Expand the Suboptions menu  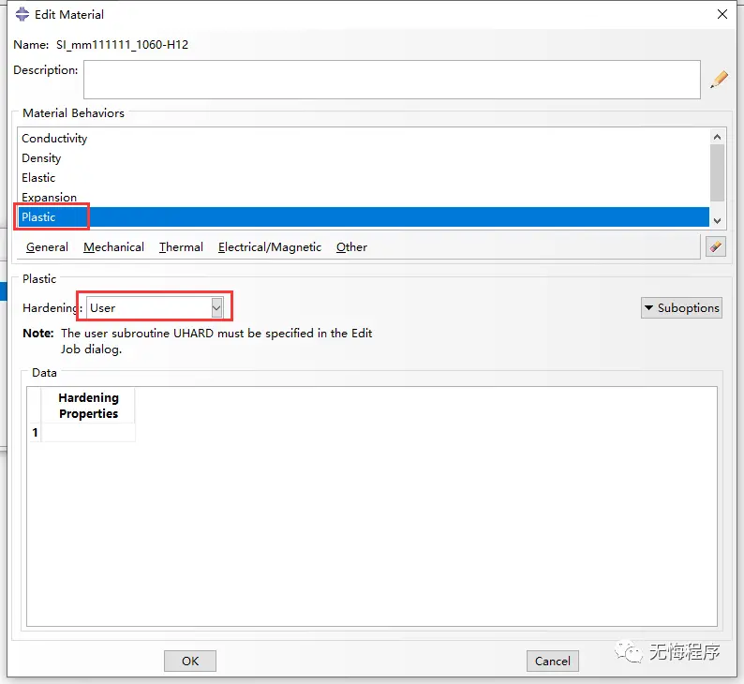pos(681,308)
